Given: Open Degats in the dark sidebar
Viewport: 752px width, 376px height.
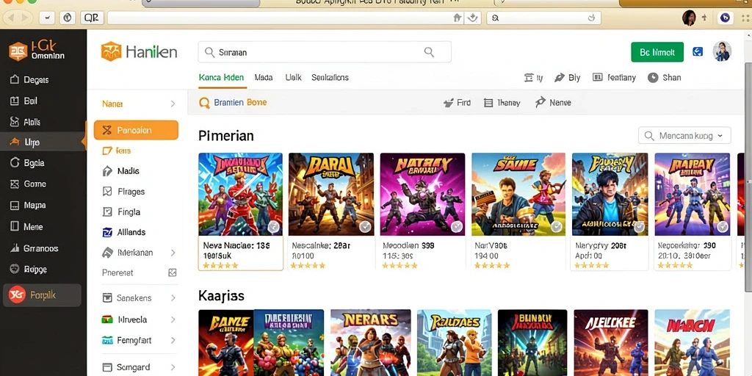Looking at the screenshot, I should (29, 79).
